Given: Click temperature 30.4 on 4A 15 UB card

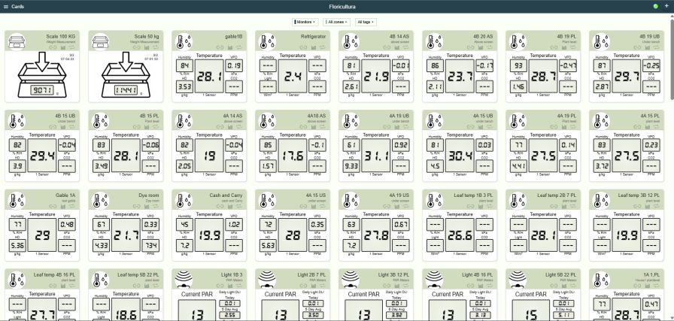Looking at the screenshot, I should (460, 156).
